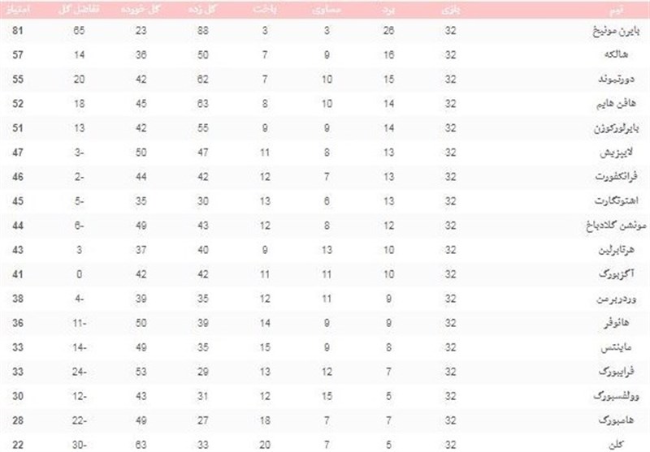This screenshot has width=650, height=452.
Task: Click the 65 goal difference cell
Action: pyautogui.click(x=79, y=32)
